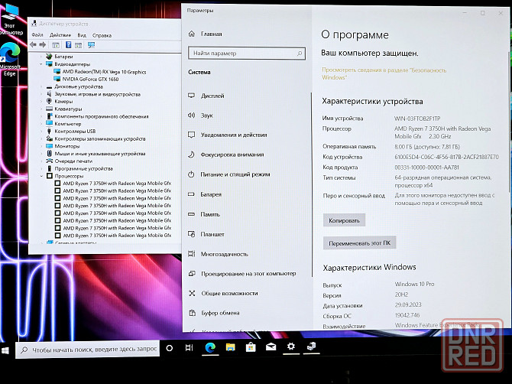This screenshot has height=384, width=512.
Task: Click Windows 10 Pro edition value
Action: (x=414, y=284)
